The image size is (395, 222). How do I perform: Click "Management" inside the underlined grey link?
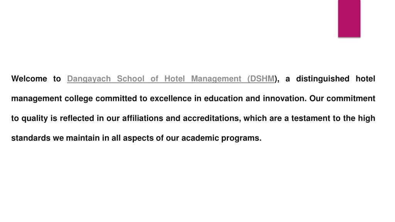(216, 79)
